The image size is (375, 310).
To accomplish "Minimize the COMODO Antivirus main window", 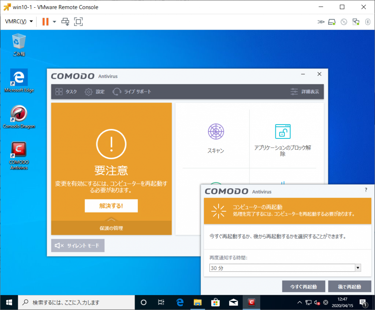I will pos(303,74).
